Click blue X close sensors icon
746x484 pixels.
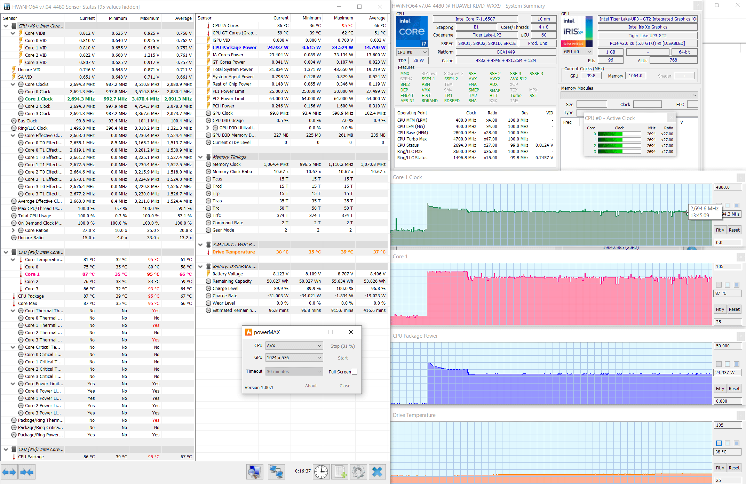pyautogui.click(x=377, y=472)
